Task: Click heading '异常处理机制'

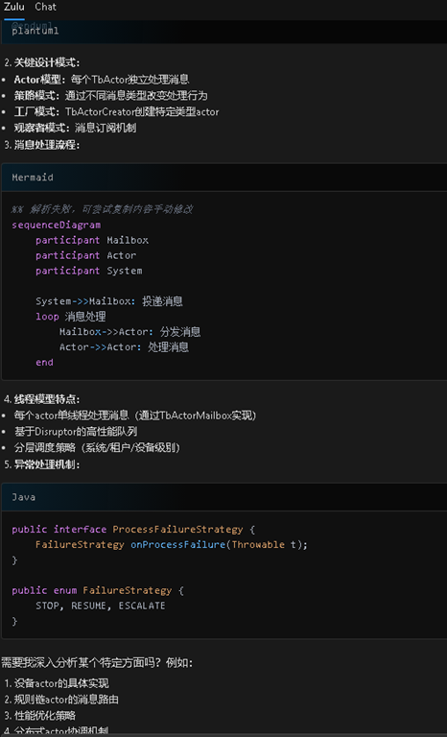Action: [x=47, y=464]
